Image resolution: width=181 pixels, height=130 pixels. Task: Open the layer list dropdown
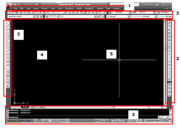click(x=95, y=16)
